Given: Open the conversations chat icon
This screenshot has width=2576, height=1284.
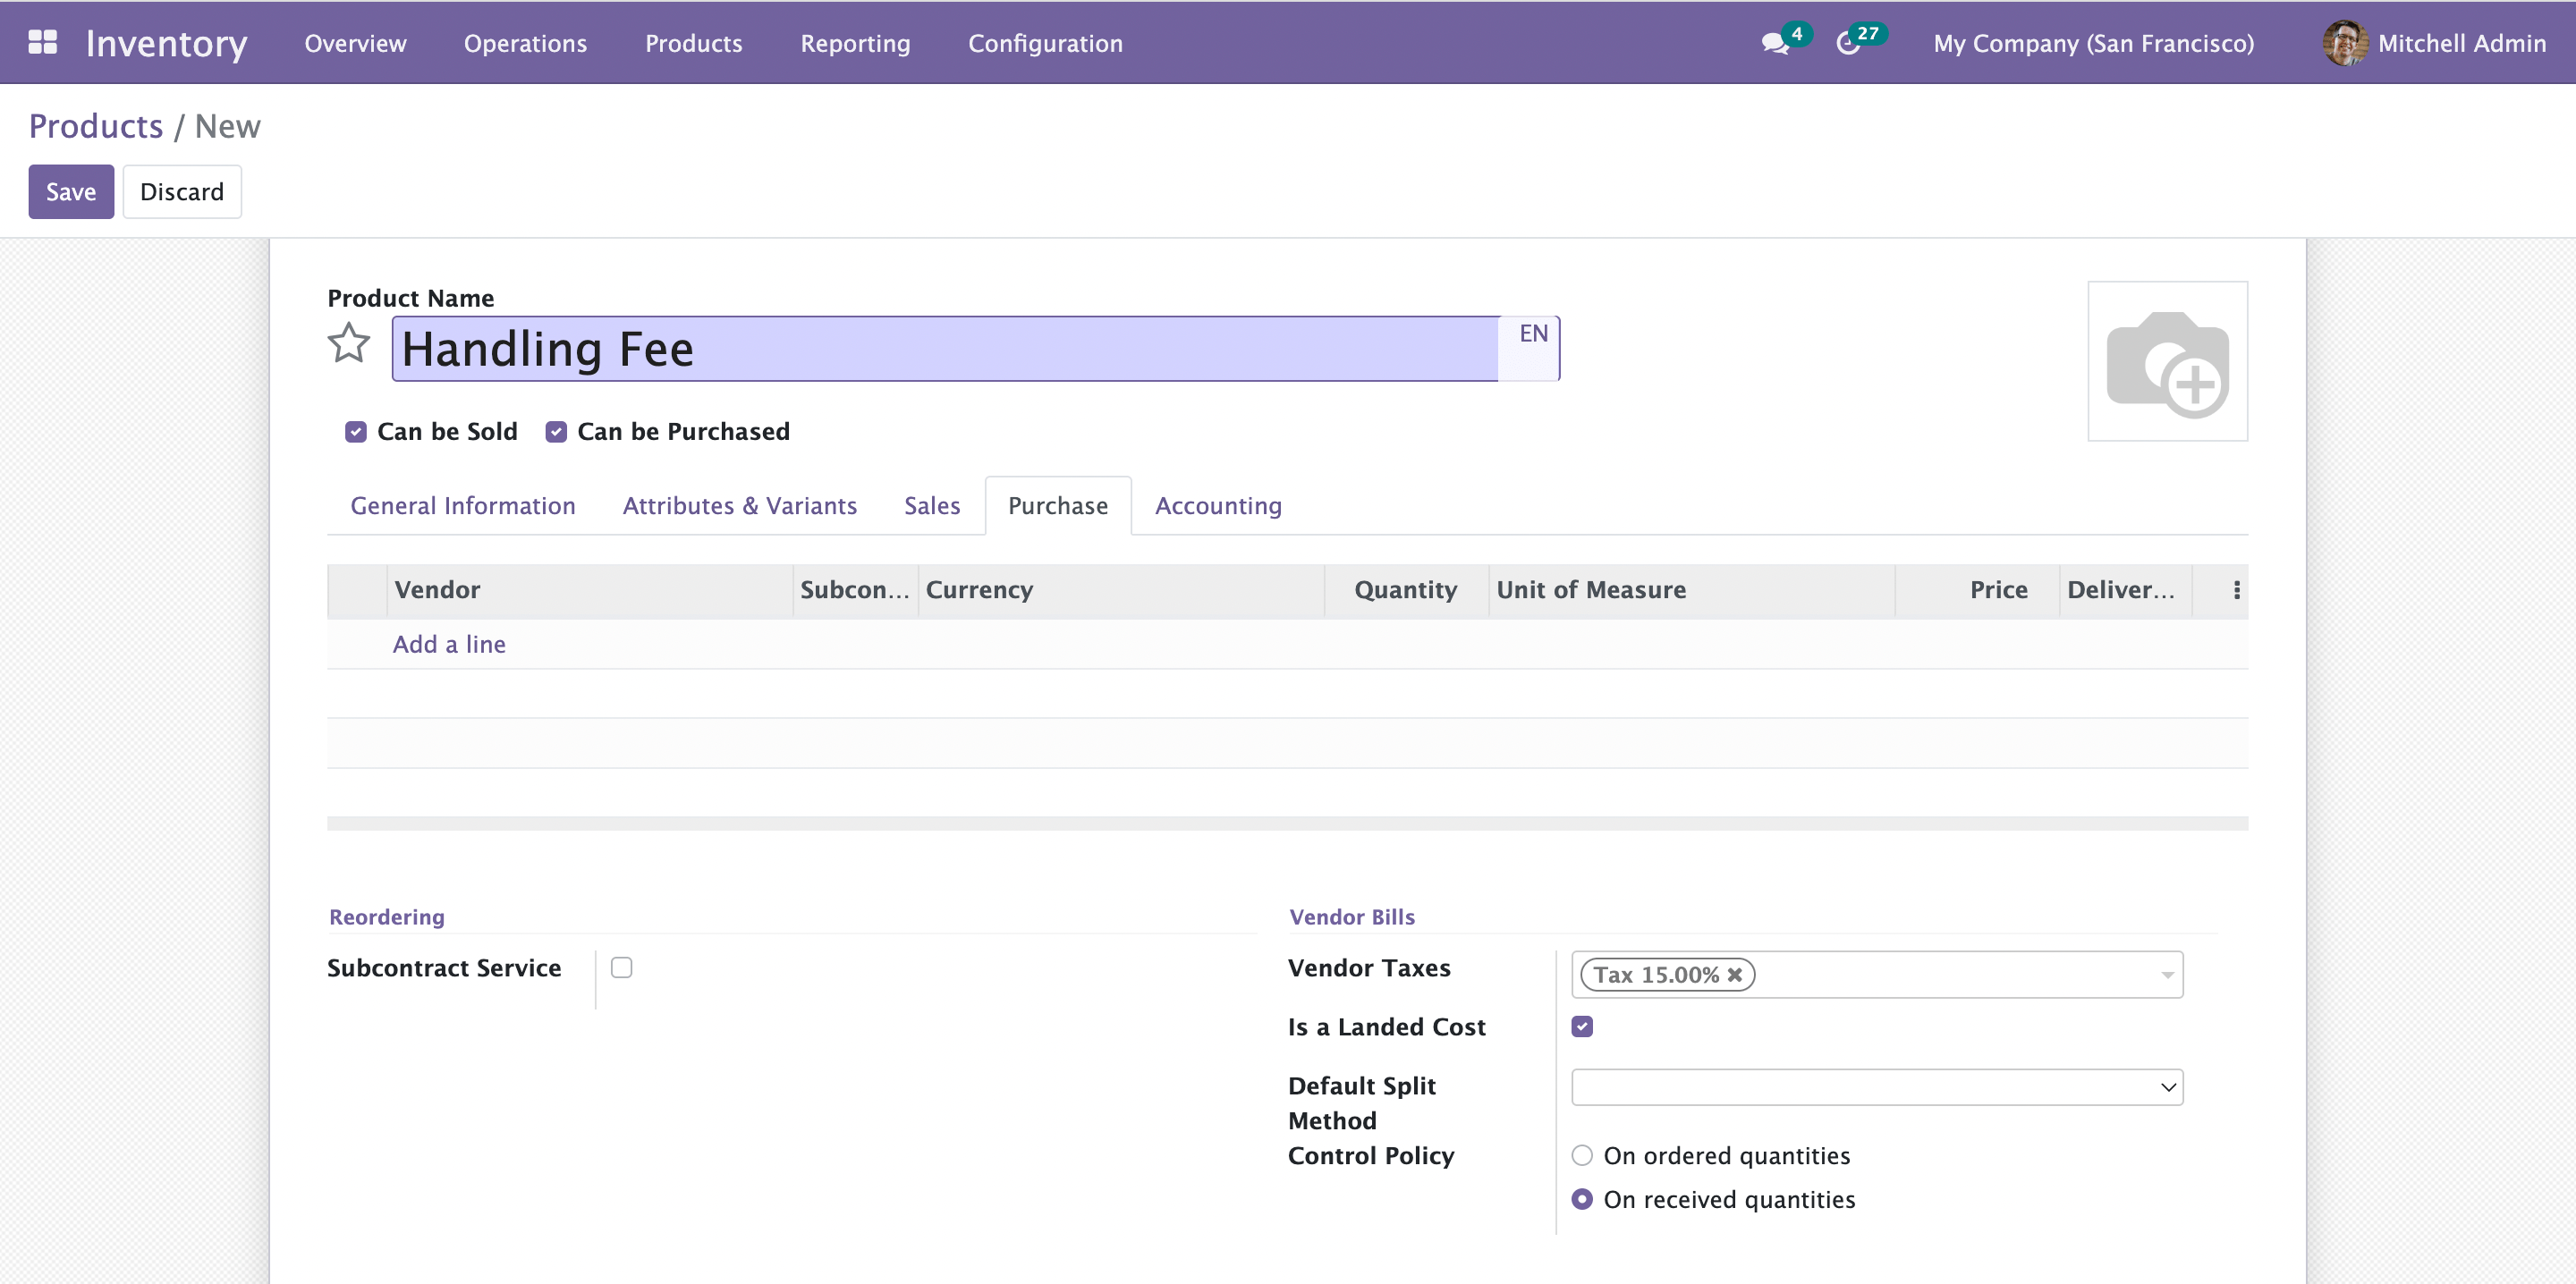Looking at the screenshot, I should click(1774, 43).
